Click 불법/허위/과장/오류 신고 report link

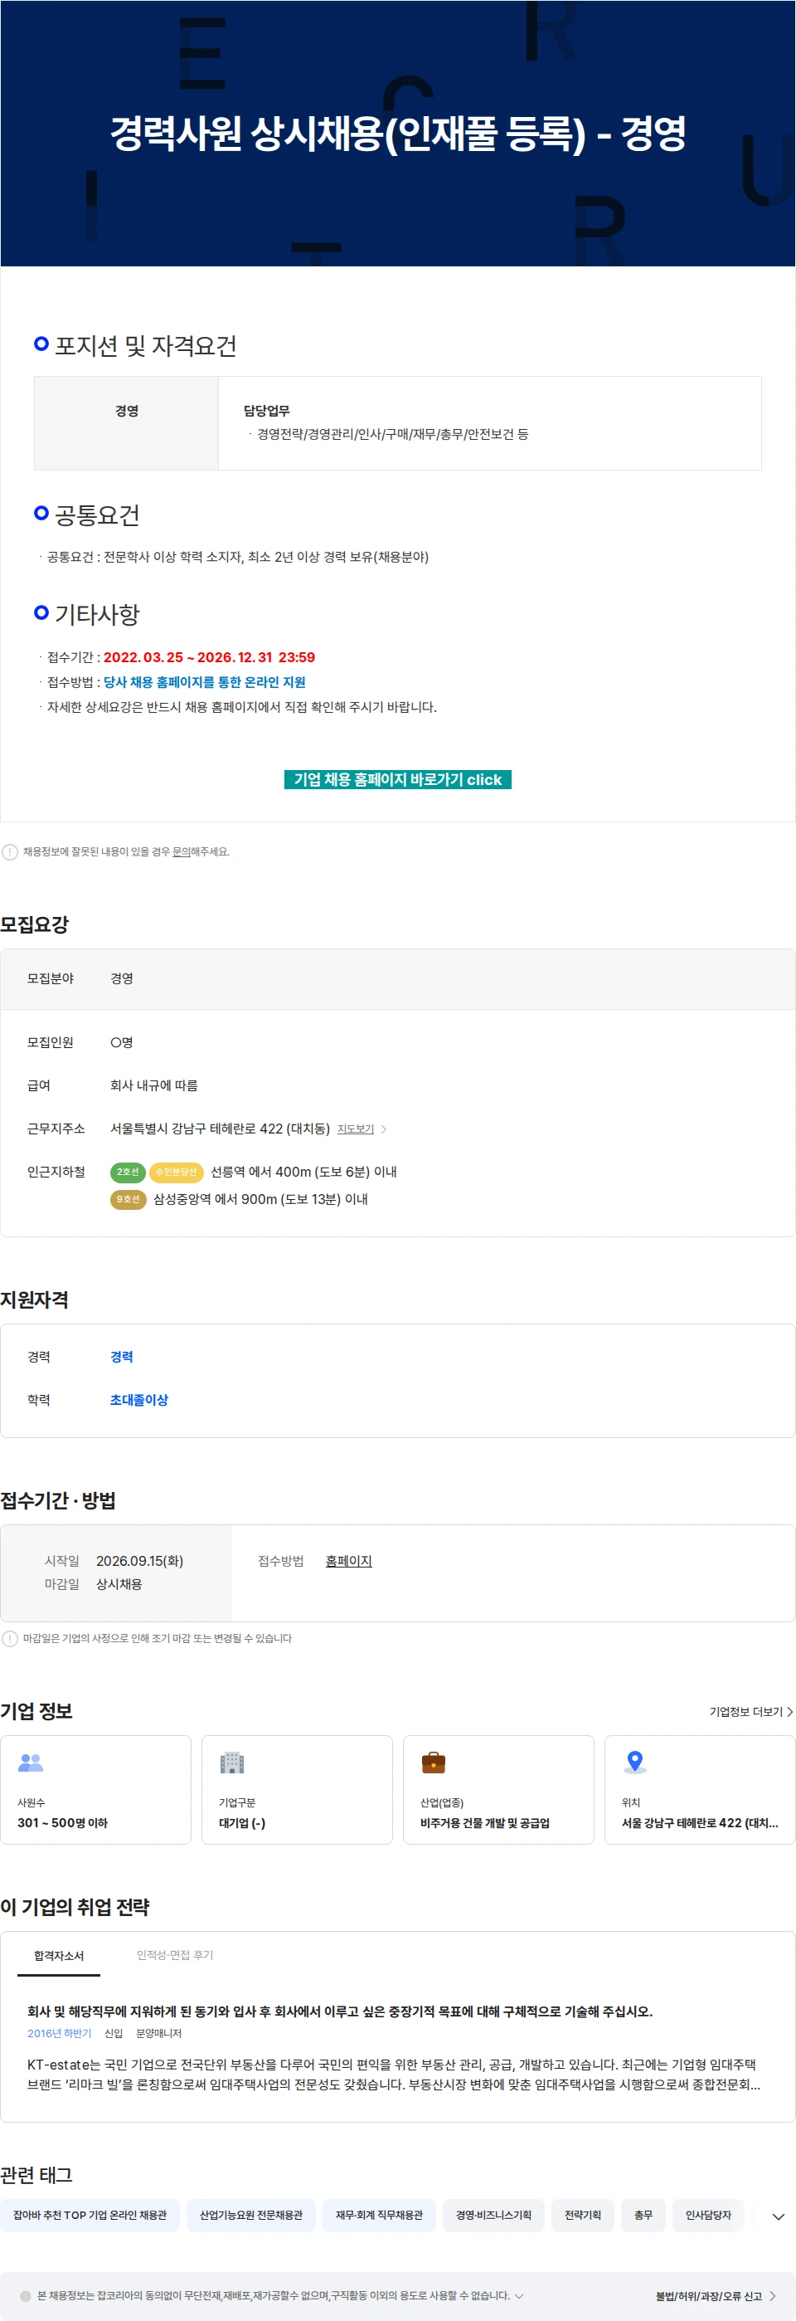pos(715,2296)
